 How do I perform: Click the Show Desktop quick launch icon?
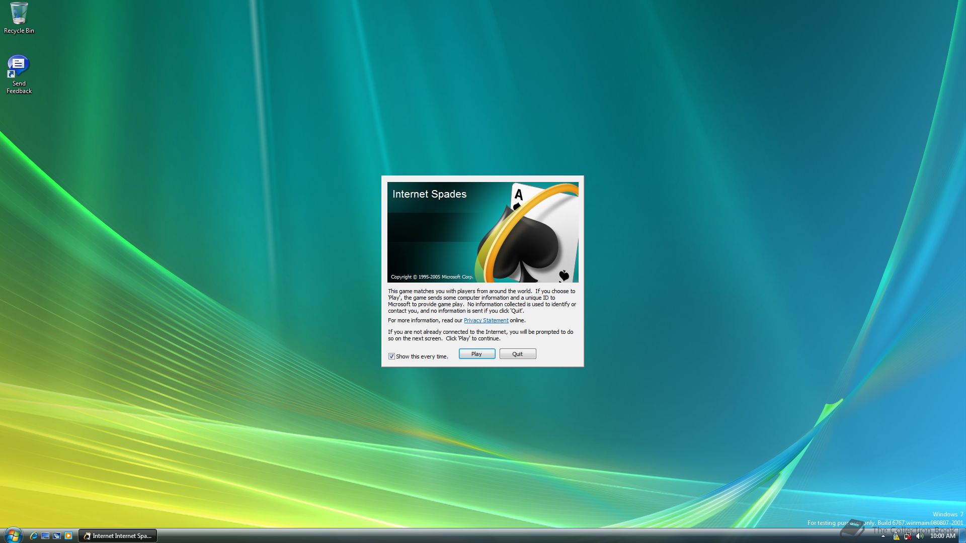click(x=45, y=536)
